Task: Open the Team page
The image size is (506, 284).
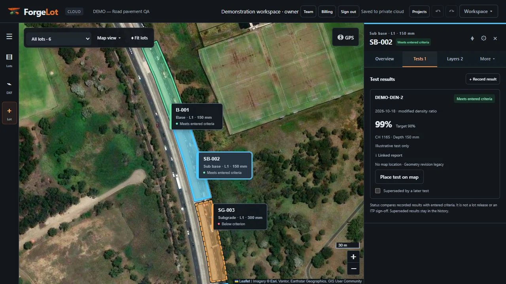Action: click(x=308, y=11)
